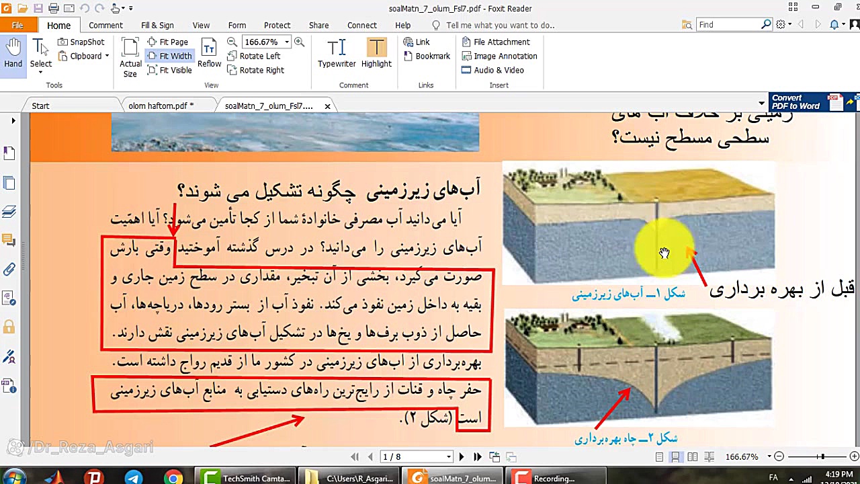Insert a Link
The image size is (860, 484).
tap(417, 42)
